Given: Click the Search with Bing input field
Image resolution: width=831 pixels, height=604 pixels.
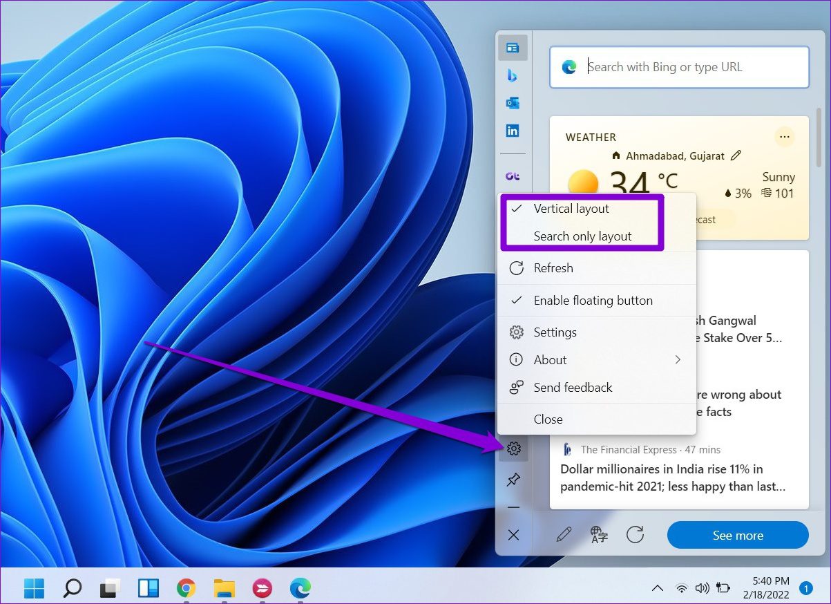Looking at the screenshot, I should (x=679, y=67).
